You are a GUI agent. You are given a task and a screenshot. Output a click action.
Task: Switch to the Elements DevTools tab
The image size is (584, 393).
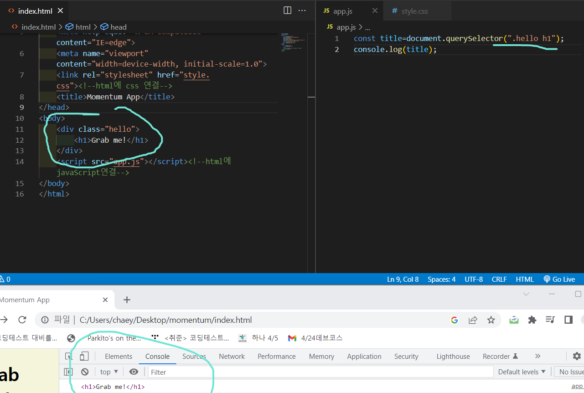(119, 357)
